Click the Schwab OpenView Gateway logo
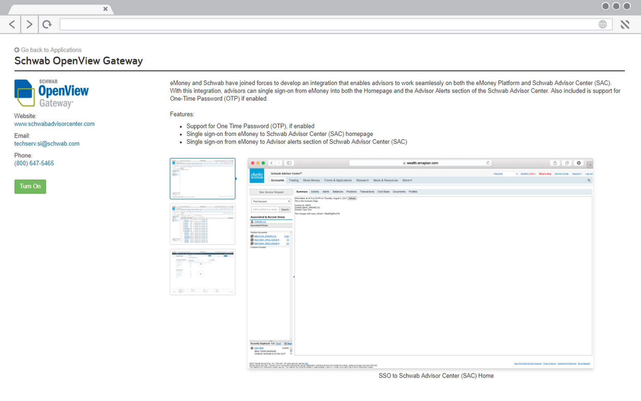The image size is (641, 401). 51,94
